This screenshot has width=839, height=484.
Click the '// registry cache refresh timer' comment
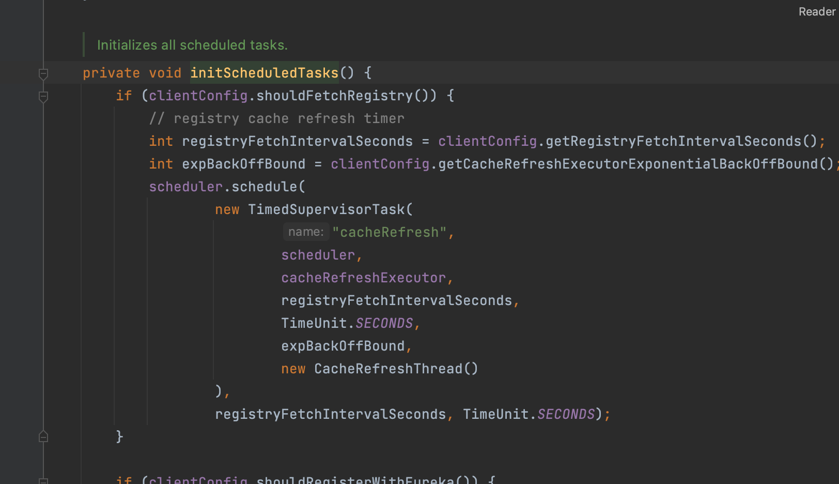(276, 118)
